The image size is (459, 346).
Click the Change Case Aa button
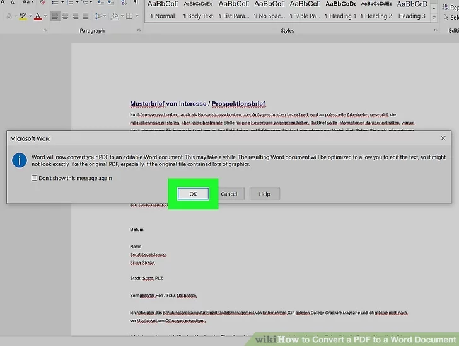27,3
